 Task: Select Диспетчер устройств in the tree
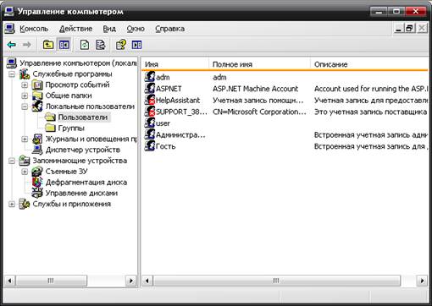pos(83,150)
